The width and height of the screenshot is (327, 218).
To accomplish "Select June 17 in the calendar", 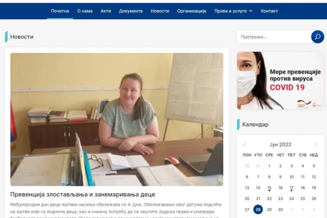I will tap(292, 188).
